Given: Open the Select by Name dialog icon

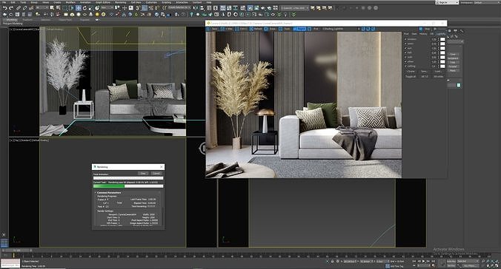Looking at the screenshot, I should pos(58,8).
